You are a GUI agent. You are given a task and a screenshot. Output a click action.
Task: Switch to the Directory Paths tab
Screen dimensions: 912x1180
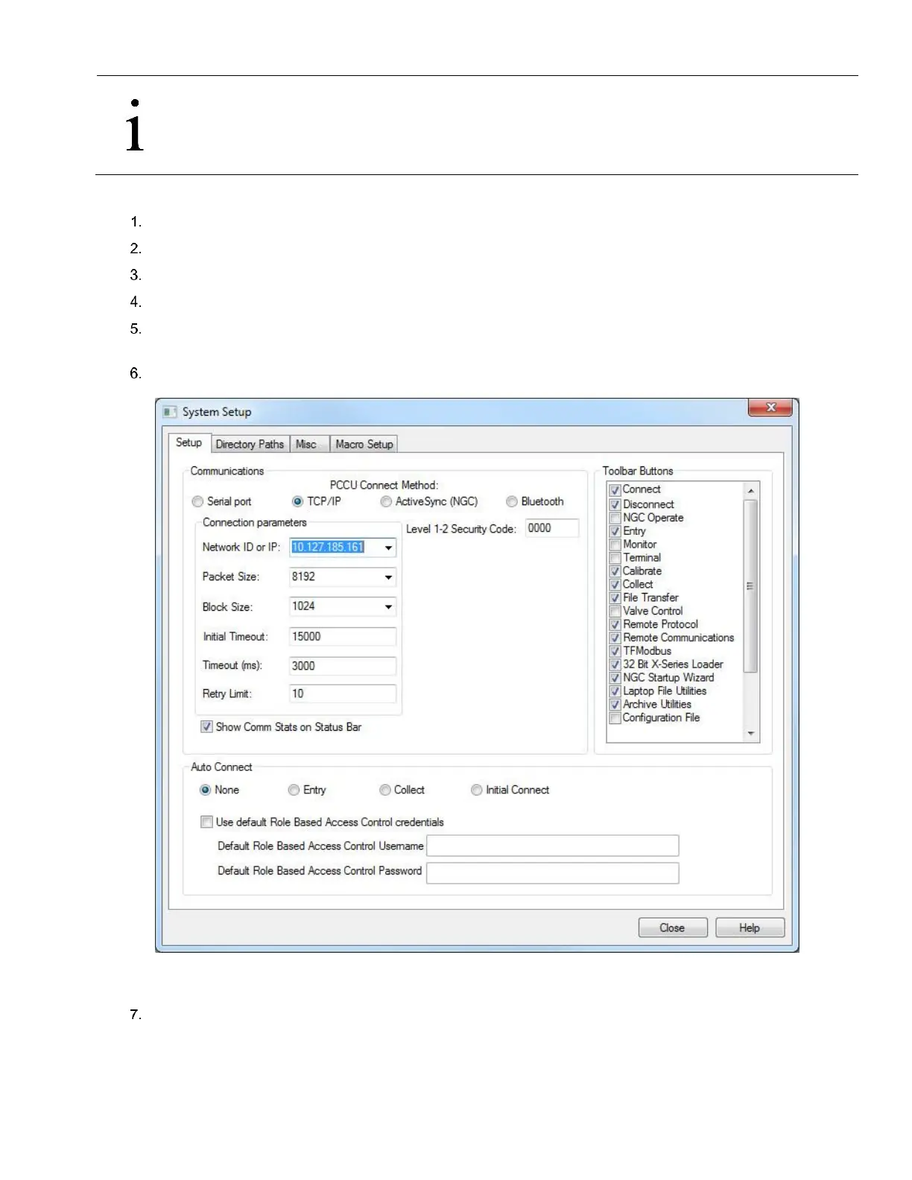250,444
